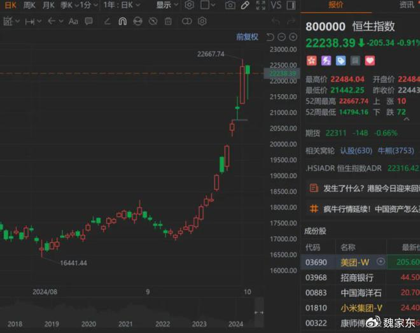Add to favorites with the heart icon
This screenshot has width=420, height=333.
370,61
